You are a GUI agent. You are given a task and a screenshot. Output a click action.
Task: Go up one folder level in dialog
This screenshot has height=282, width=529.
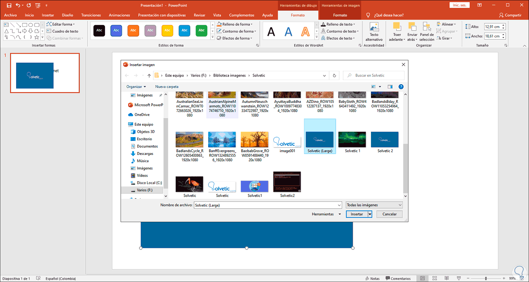149,75
